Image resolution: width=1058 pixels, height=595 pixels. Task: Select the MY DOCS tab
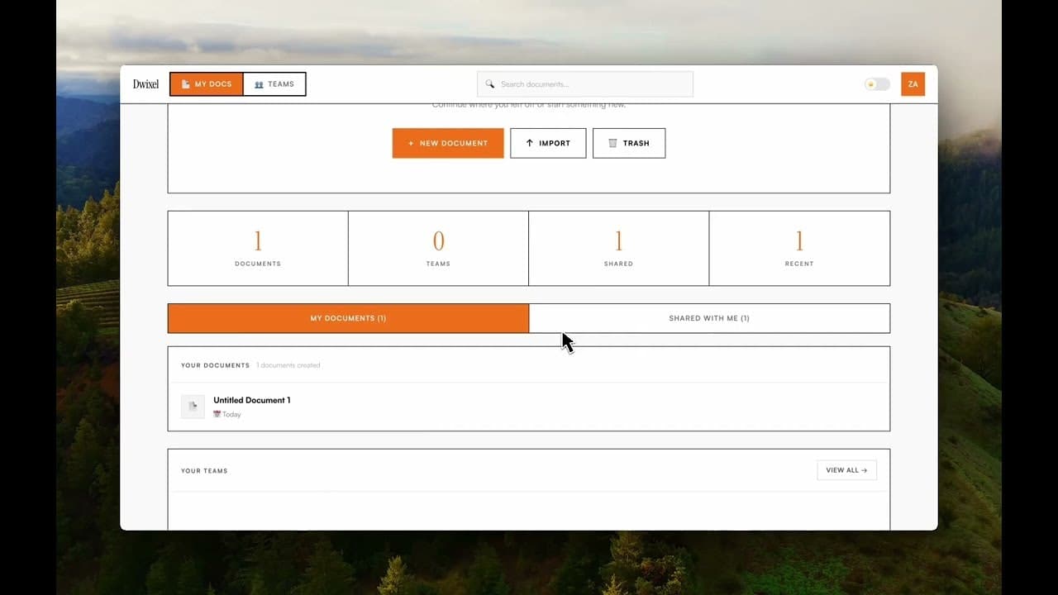click(x=206, y=83)
